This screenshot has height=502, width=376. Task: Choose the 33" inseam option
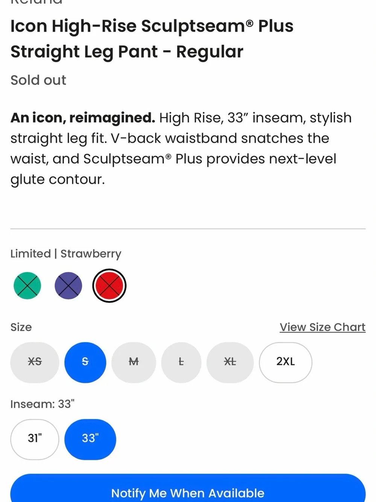point(90,439)
